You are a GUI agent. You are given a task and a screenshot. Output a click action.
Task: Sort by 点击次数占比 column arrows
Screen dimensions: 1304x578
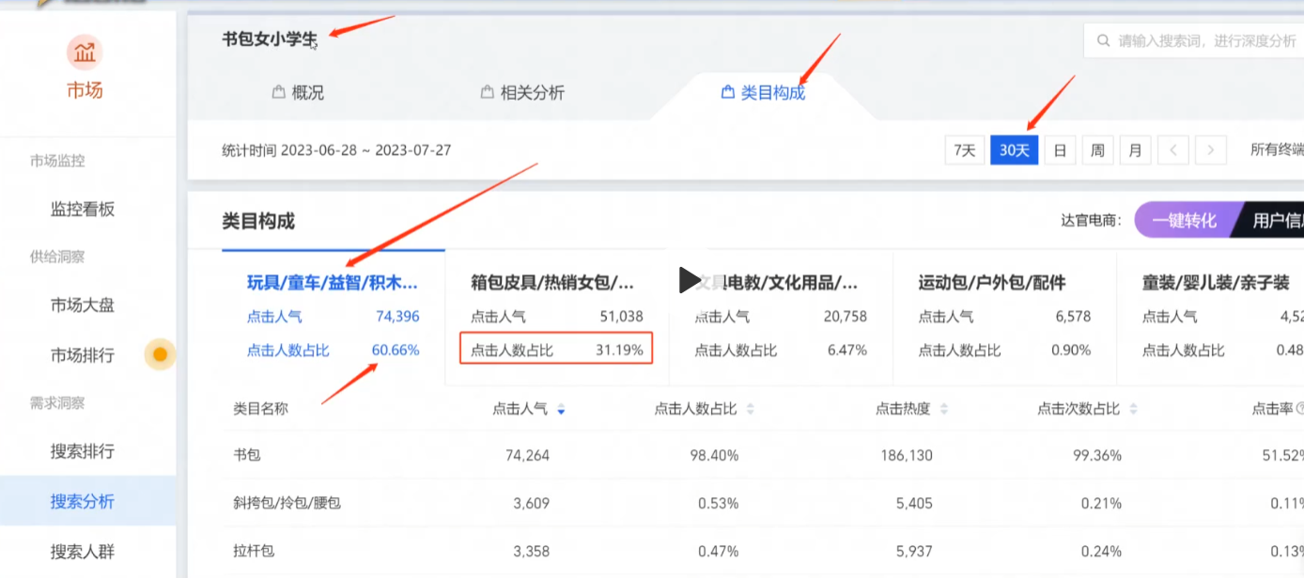click(1134, 410)
